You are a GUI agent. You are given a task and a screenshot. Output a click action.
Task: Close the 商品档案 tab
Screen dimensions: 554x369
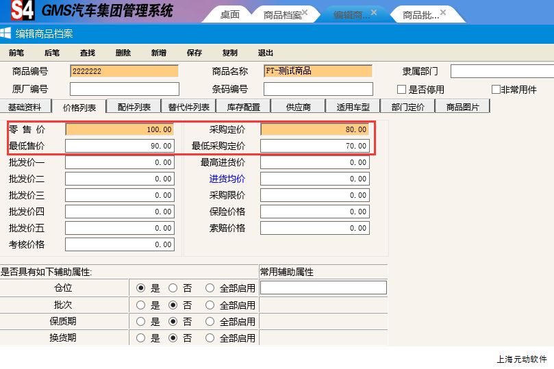[305, 13]
